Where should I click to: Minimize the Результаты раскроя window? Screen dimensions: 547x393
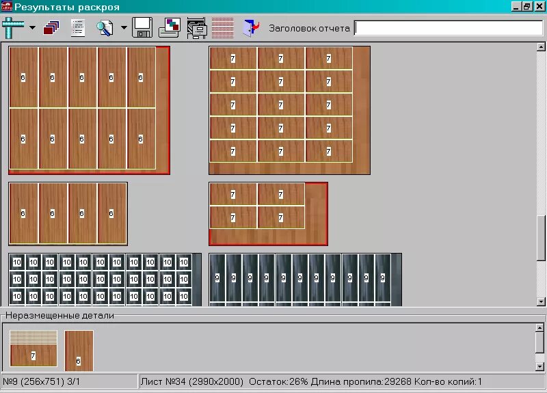[516, 7]
